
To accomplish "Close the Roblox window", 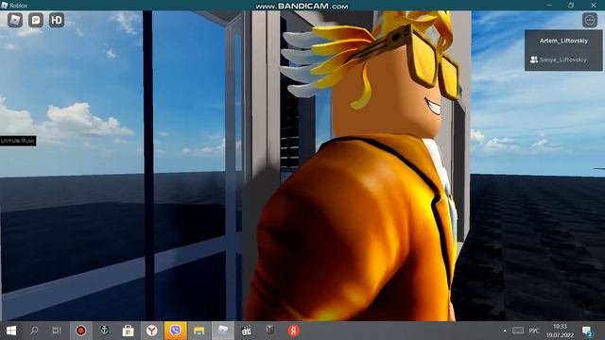I will point(594,5).
